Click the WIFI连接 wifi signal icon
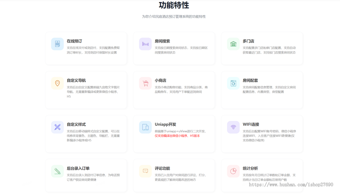The width and height of the screenshot is (340, 194). pyautogui.click(x=233, y=127)
